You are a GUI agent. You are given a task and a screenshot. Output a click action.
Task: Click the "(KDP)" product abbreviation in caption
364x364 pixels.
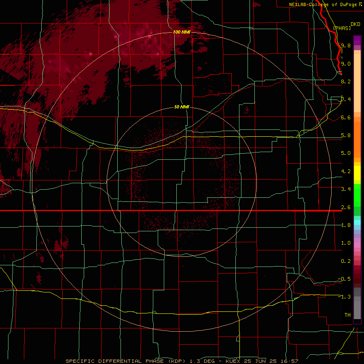pos(178,361)
